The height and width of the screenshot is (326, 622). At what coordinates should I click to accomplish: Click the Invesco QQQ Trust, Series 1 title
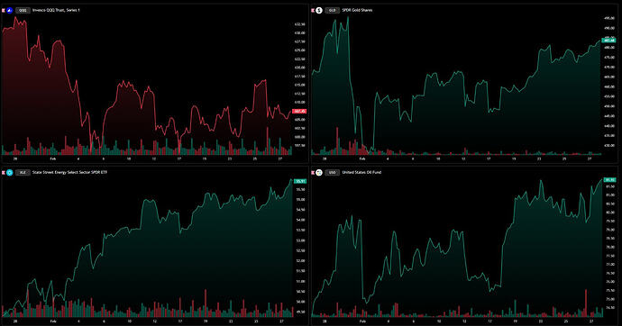(x=56, y=10)
